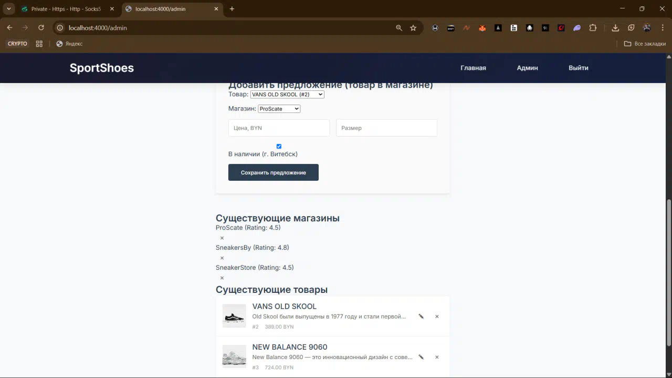Reload the current page
The width and height of the screenshot is (672, 378).
click(41, 28)
